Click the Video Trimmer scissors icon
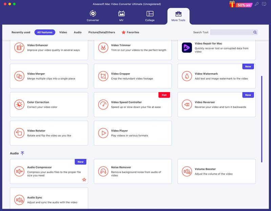The width and height of the screenshot is (271, 211). (103, 48)
